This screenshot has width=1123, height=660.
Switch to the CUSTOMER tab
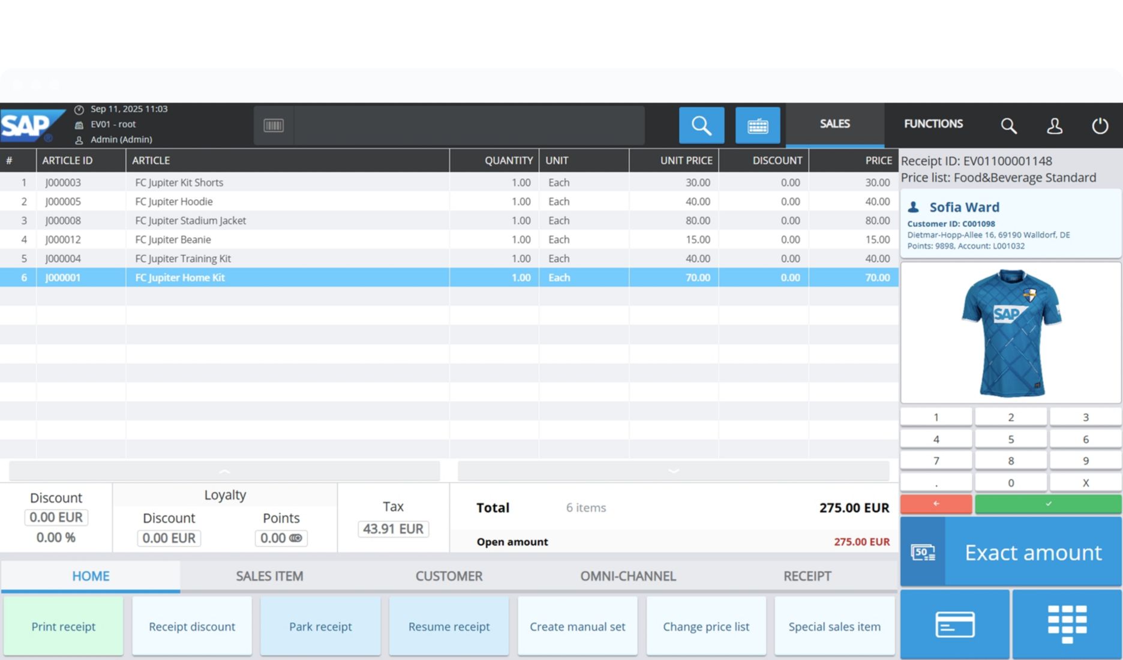coord(449,575)
